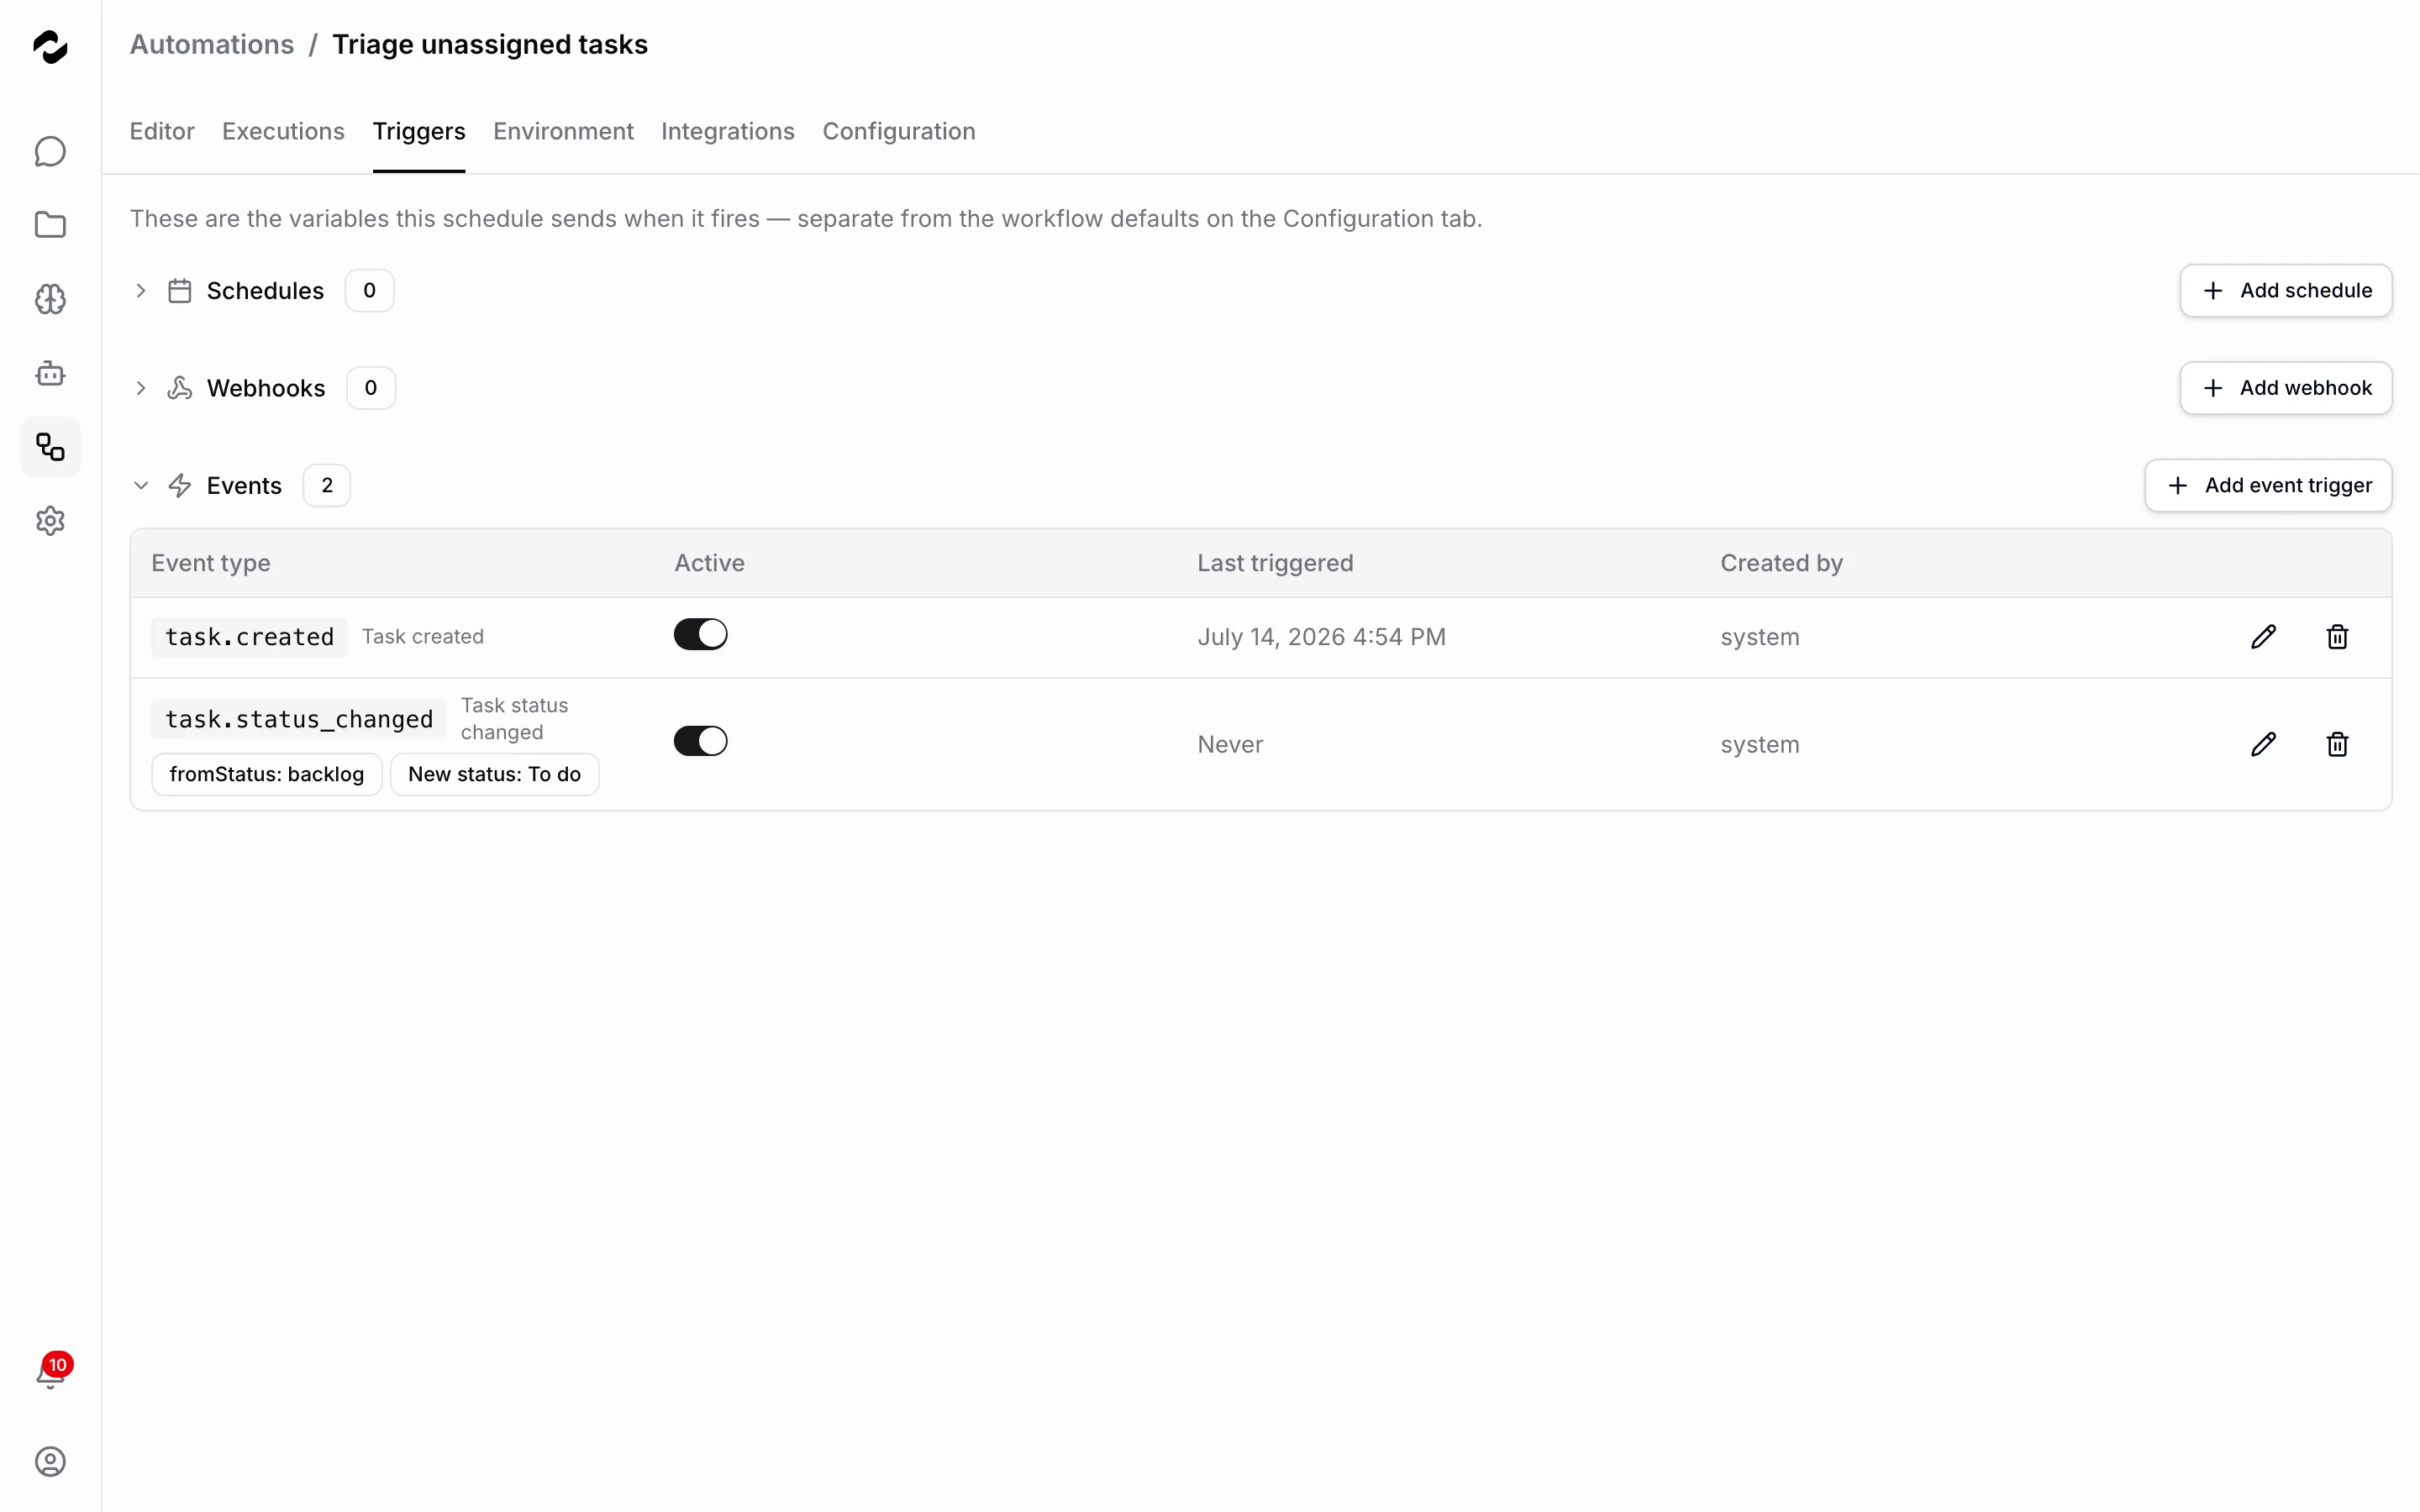Click the Events count badge 2
Screen dimensions: 2420x1512
(327, 485)
